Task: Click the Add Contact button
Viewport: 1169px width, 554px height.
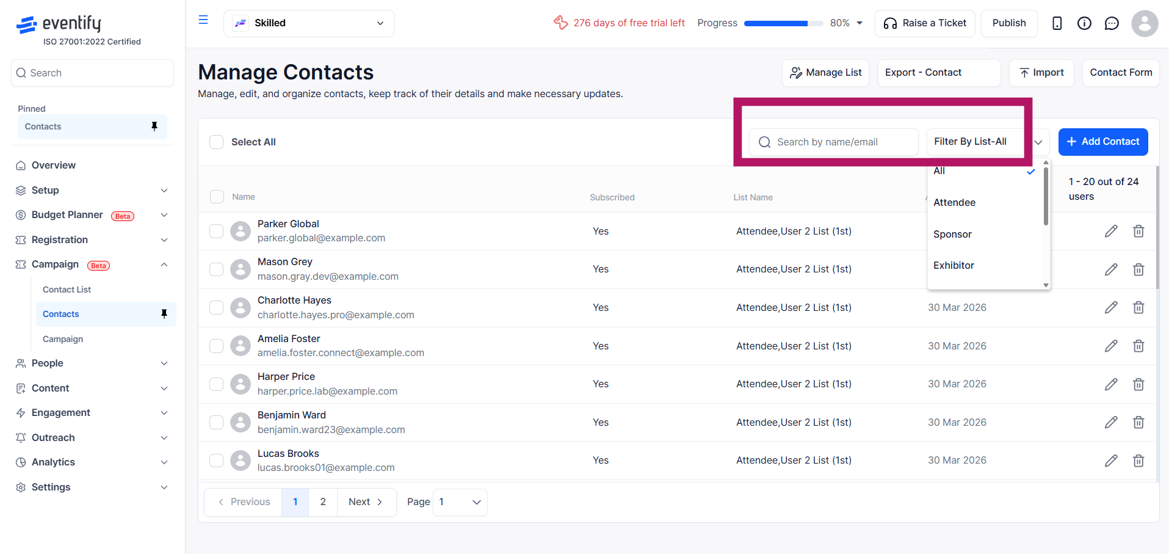Action: 1103,142
